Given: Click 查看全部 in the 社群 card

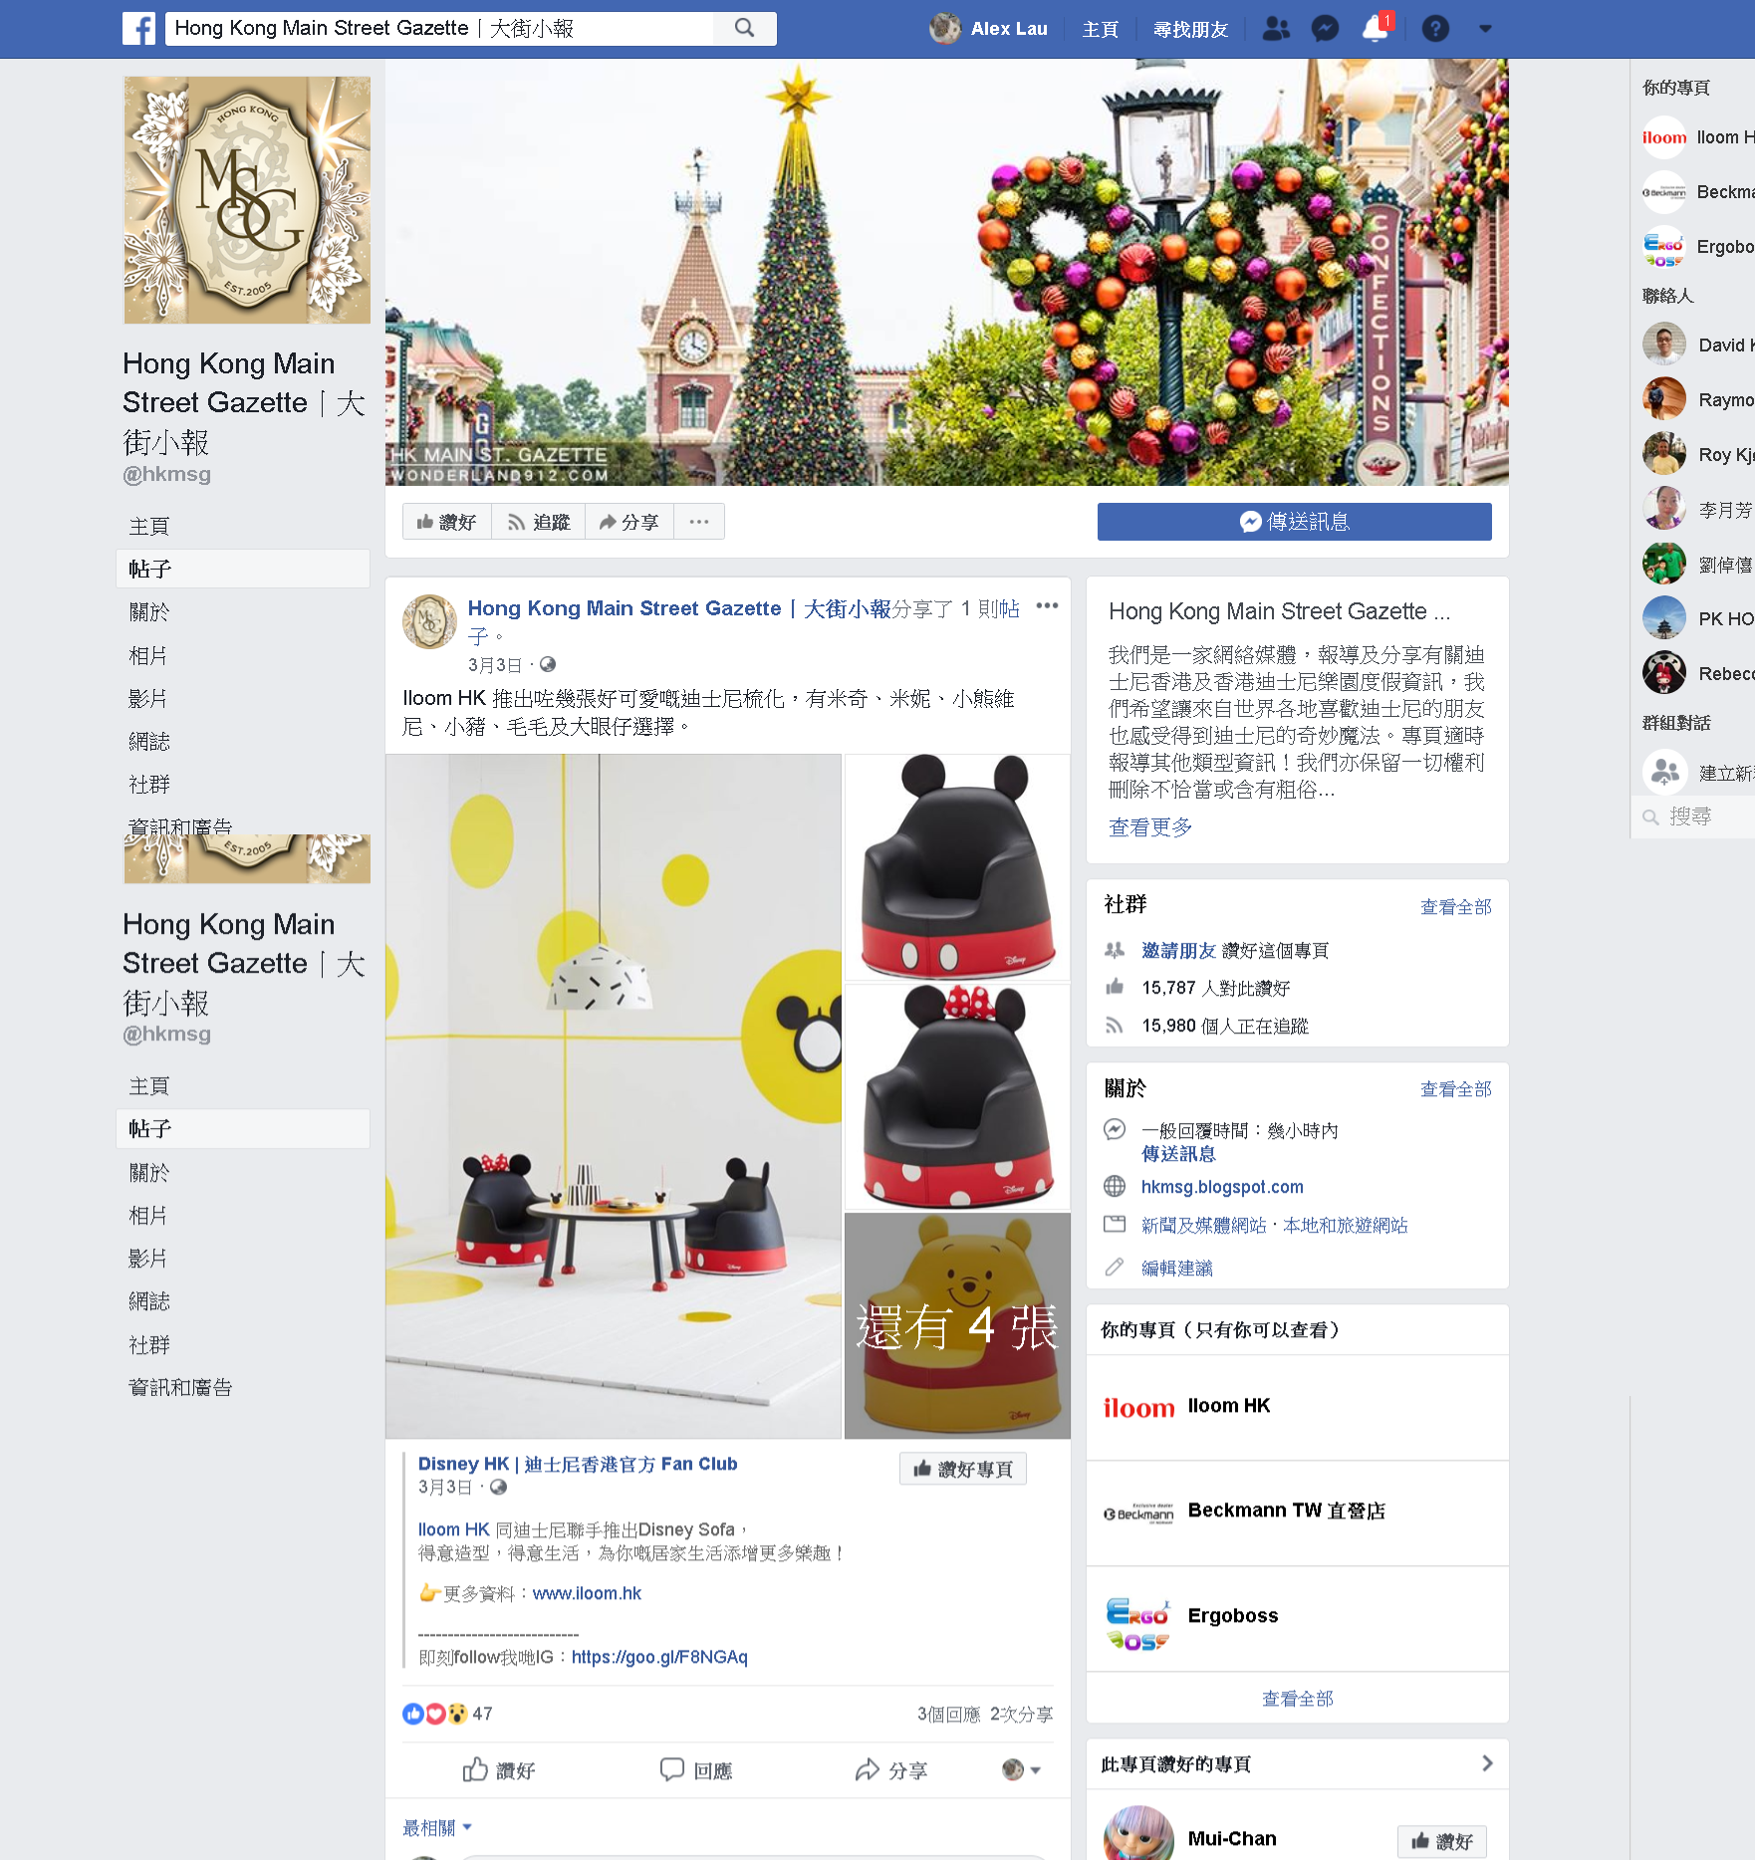Looking at the screenshot, I should click(x=1456, y=907).
